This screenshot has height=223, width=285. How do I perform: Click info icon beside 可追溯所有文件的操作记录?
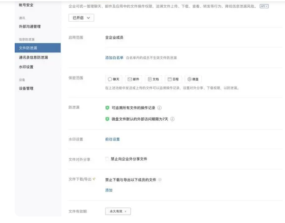(x=159, y=108)
